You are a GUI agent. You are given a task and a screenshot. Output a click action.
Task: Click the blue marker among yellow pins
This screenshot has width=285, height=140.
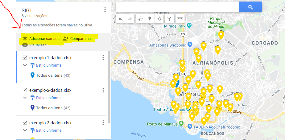click(x=178, y=84)
